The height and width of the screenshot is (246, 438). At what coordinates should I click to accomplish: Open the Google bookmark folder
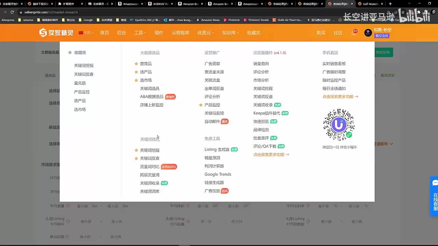(86, 20)
